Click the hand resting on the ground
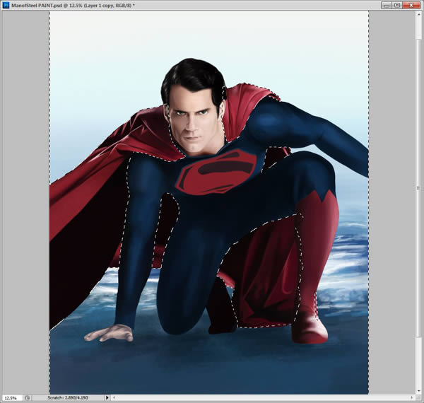 click(109, 333)
